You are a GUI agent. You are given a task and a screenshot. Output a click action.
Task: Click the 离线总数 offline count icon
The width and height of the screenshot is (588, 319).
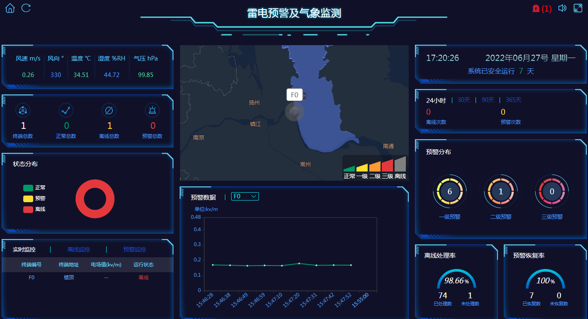[109, 110]
